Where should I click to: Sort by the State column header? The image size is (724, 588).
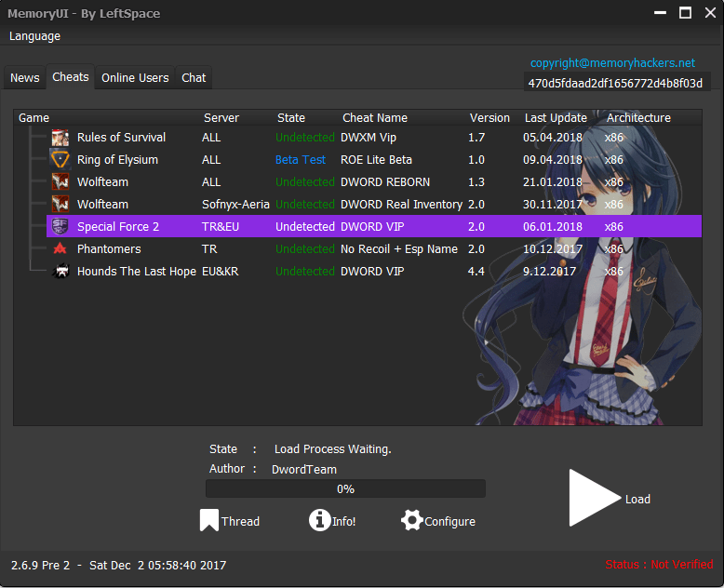point(291,117)
